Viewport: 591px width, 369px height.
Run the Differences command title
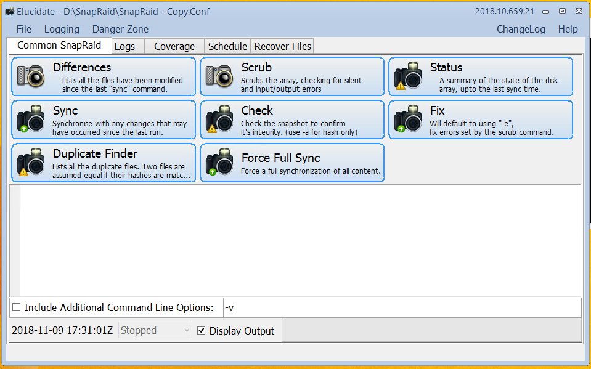pos(82,68)
